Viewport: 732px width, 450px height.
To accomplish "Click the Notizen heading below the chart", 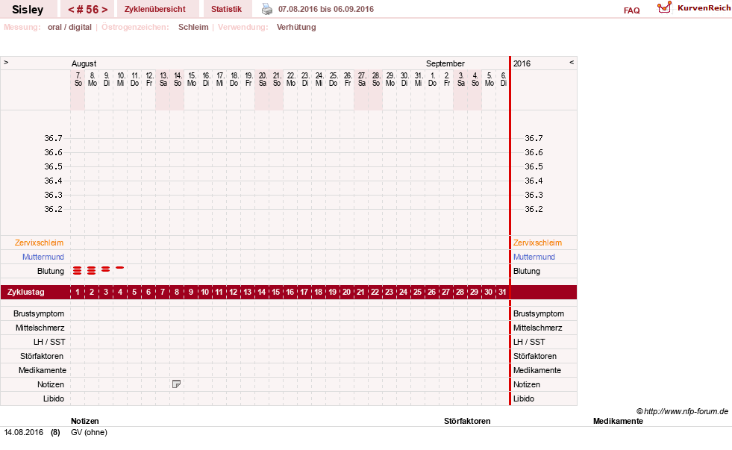I will (x=85, y=421).
